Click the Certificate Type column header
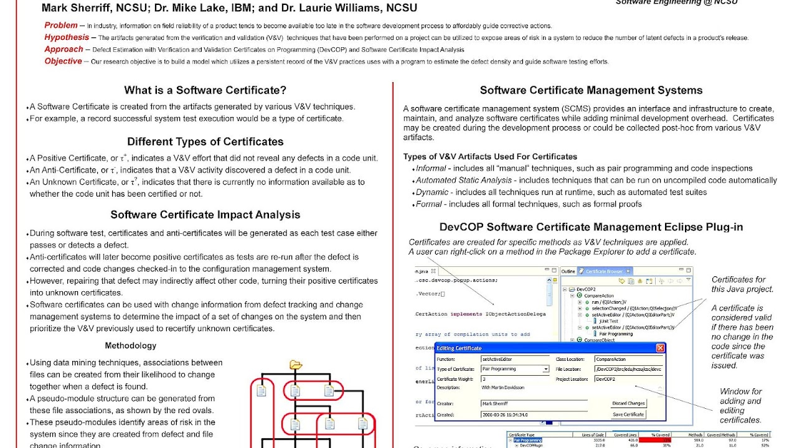The height and width of the screenshot is (448, 797). (x=540, y=435)
